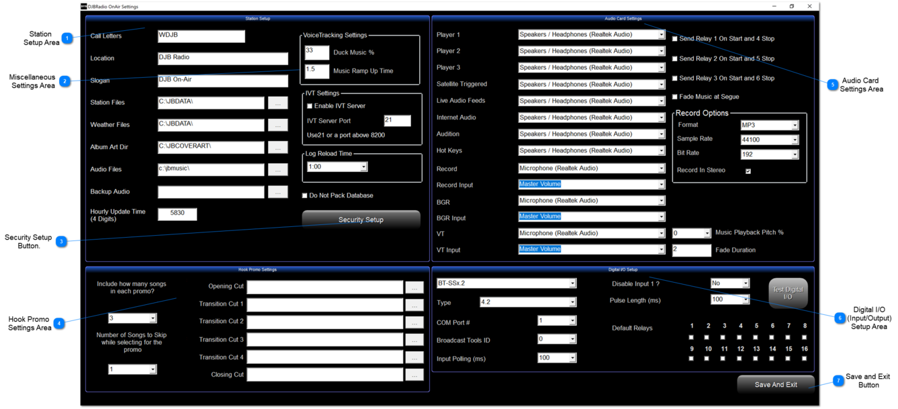Open Audition device dropdown

661,134
